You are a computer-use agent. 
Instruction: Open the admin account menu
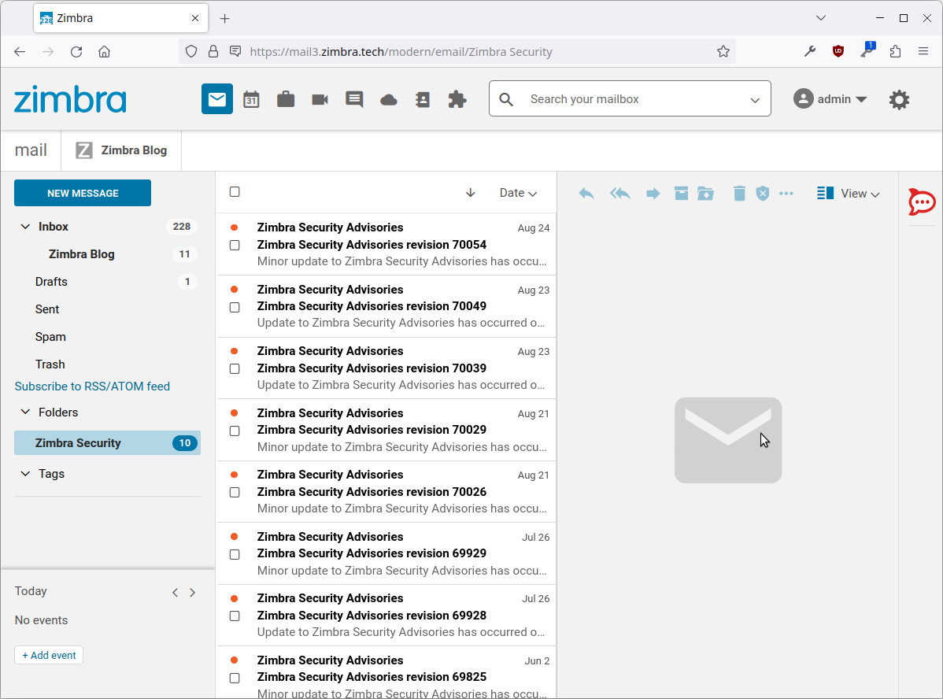click(x=830, y=99)
